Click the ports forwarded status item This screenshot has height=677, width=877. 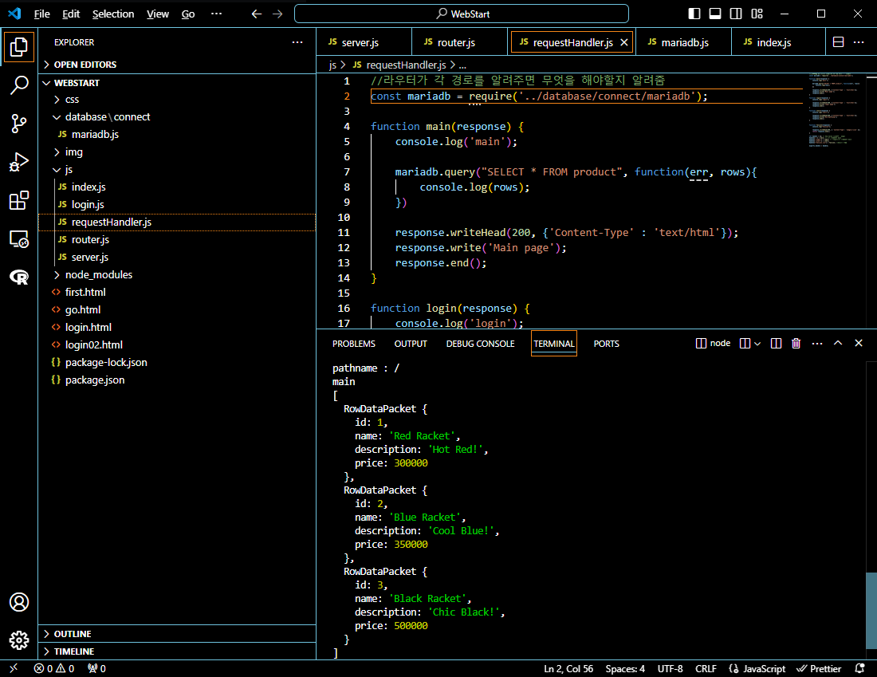coord(96,668)
